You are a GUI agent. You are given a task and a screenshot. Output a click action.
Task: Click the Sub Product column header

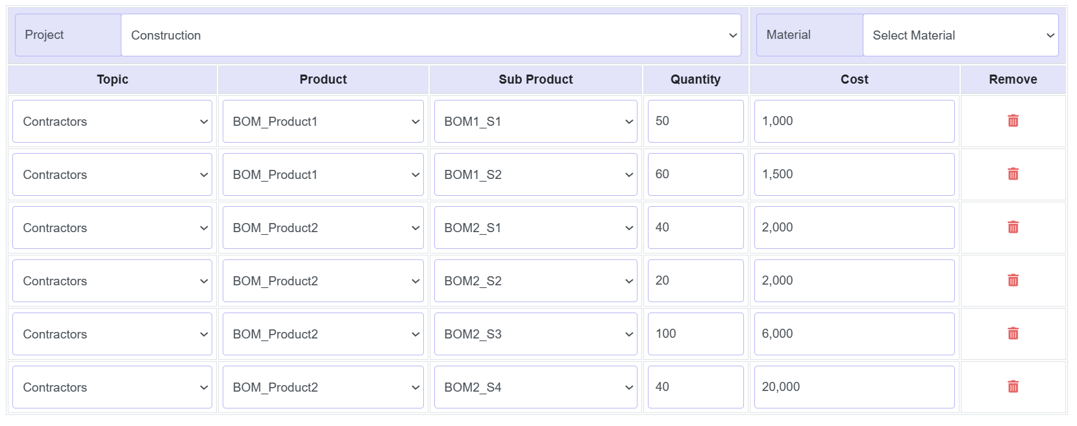point(535,79)
